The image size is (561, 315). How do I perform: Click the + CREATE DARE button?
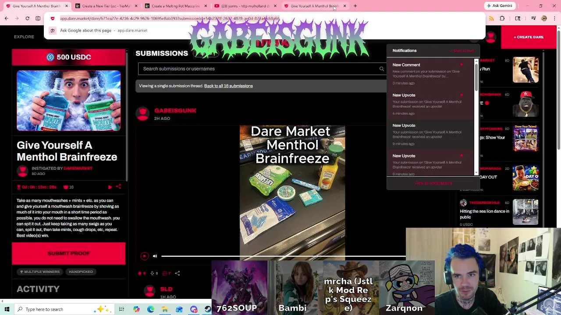click(x=529, y=37)
